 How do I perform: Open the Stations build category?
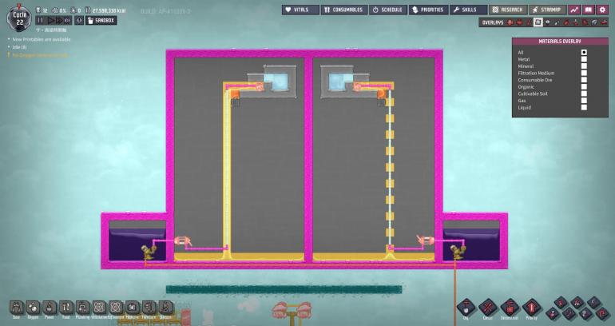click(x=165, y=308)
